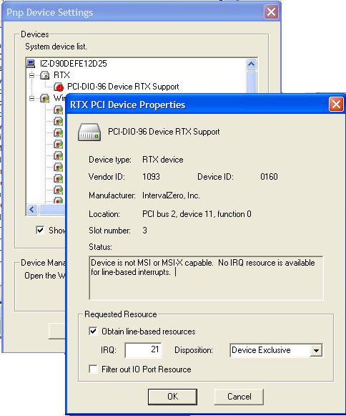Select the IZ-D90DEFE12D25 computer icon
The image size is (346, 416).
[31, 64]
